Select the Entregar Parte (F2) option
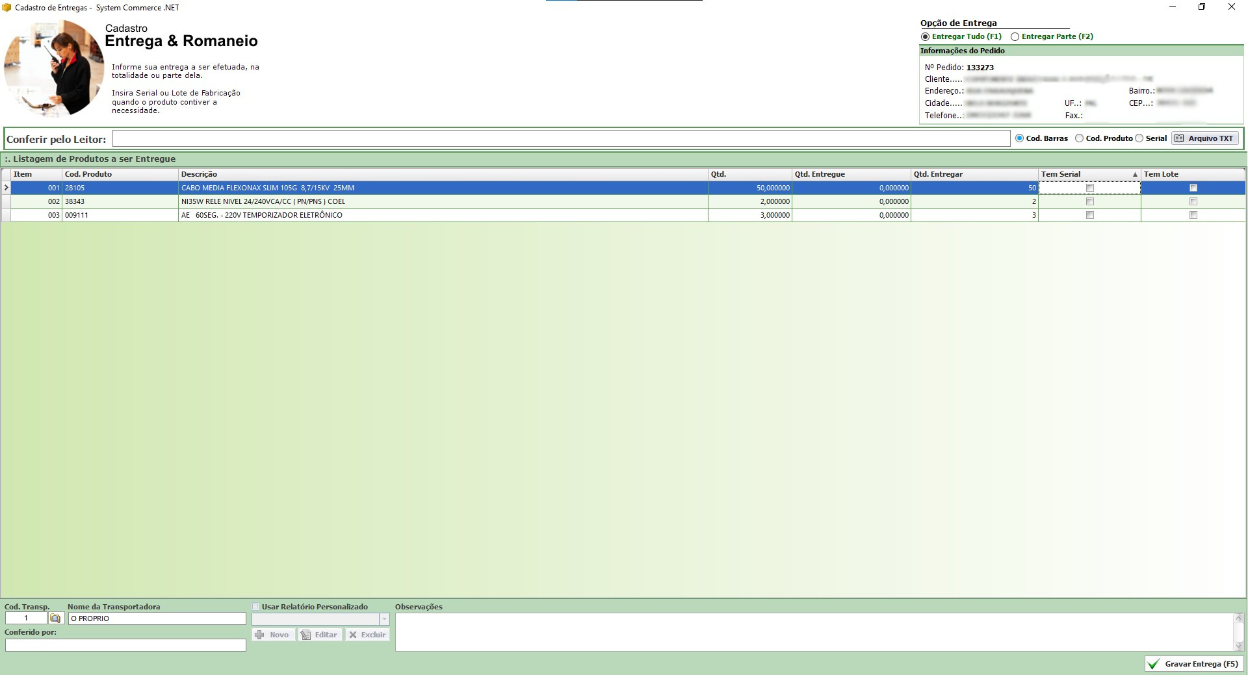 click(x=1015, y=37)
